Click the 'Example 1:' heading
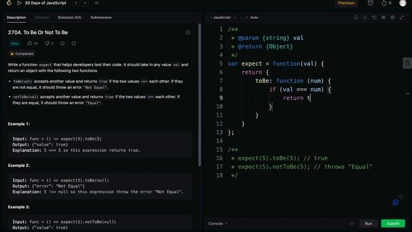The image size is (412, 232). click(19, 124)
